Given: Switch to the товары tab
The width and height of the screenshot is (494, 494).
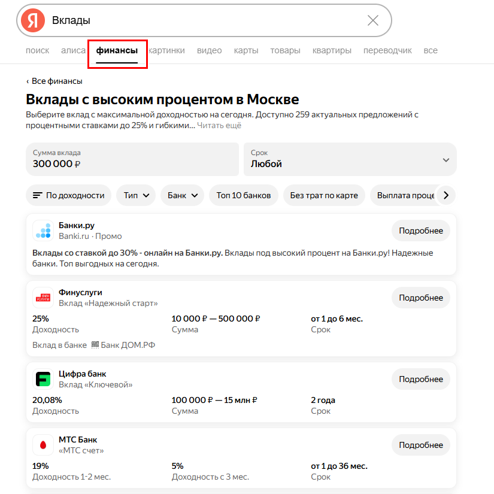Looking at the screenshot, I should (x=285, y=50).
